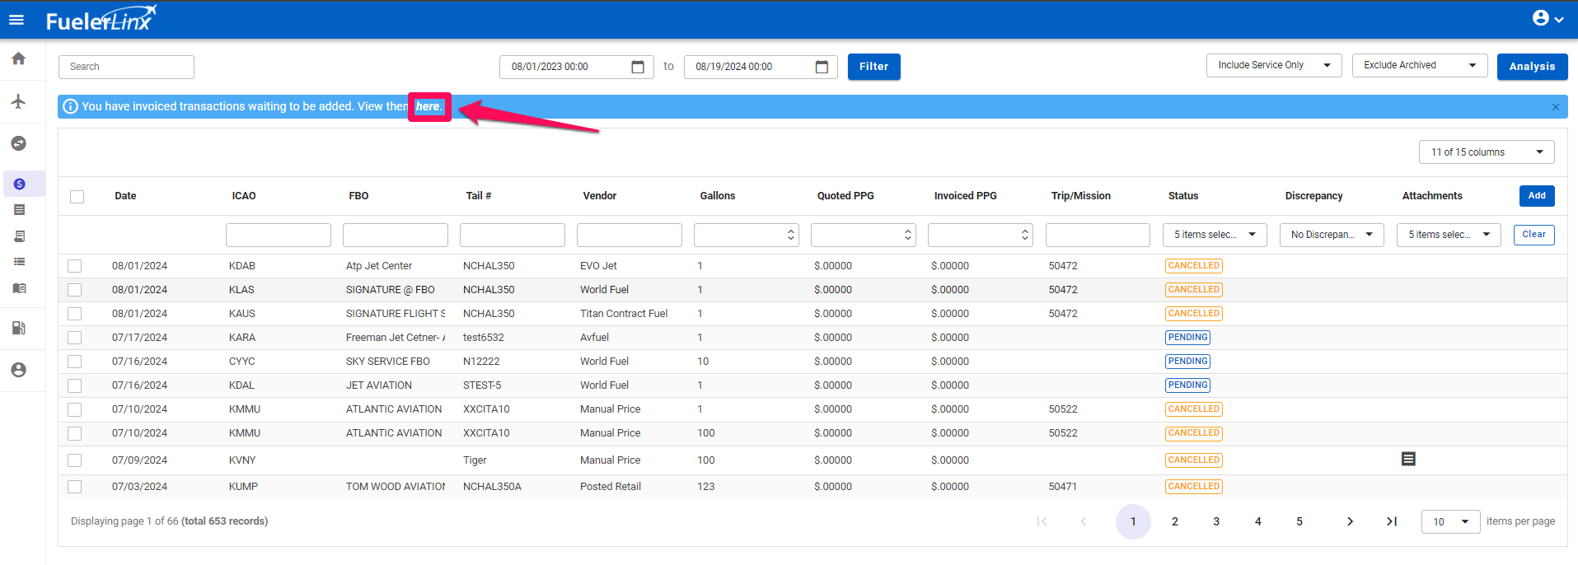
Task: Open the airplane icon in sidebar
Action: pyautogui.click(x=18, y=101)
